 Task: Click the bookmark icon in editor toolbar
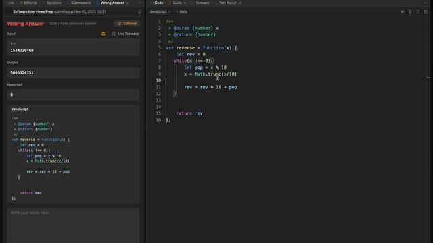[x=410, y=12]
